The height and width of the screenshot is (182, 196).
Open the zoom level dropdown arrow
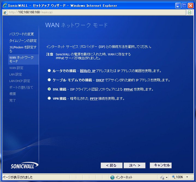click(187, 177)
